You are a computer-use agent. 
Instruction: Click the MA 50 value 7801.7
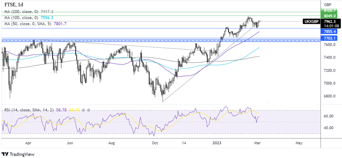pos(60,24)
